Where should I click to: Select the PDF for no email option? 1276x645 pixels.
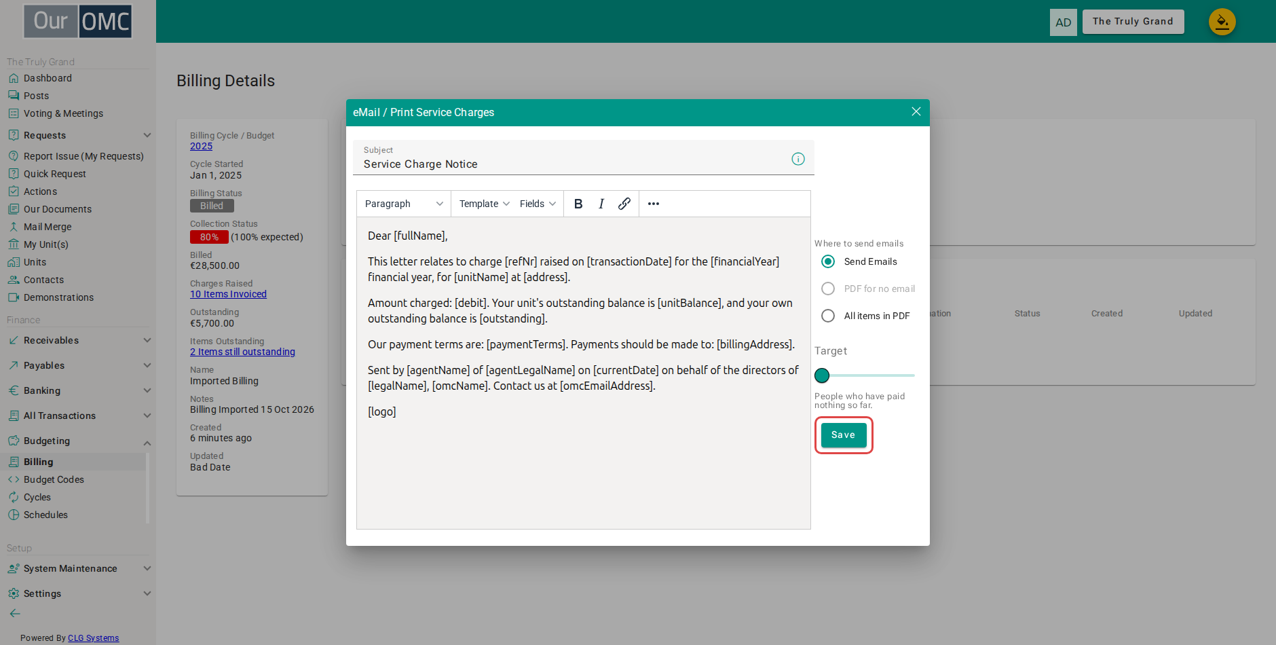[x=828, y=289]
